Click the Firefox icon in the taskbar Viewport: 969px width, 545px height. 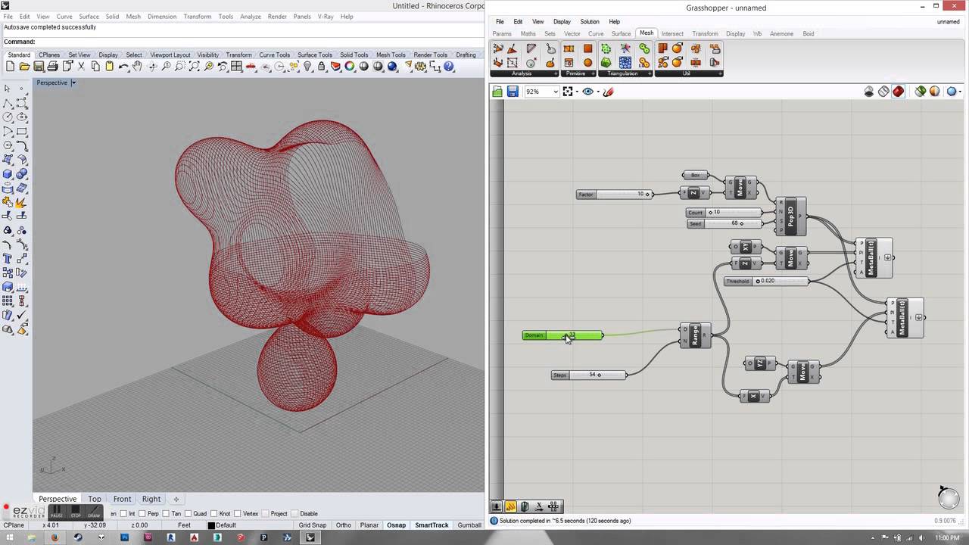pyautogui.click(x=54, y=537)
